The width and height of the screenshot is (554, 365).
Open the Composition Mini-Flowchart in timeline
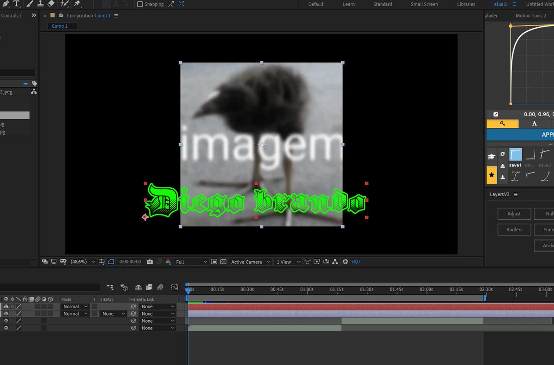pyautogui.click(x=110, y=287)
